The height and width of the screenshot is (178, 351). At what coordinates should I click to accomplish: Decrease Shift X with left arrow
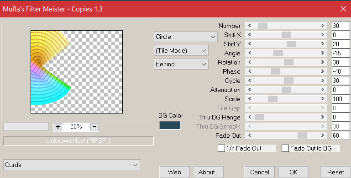pos(250,35)
